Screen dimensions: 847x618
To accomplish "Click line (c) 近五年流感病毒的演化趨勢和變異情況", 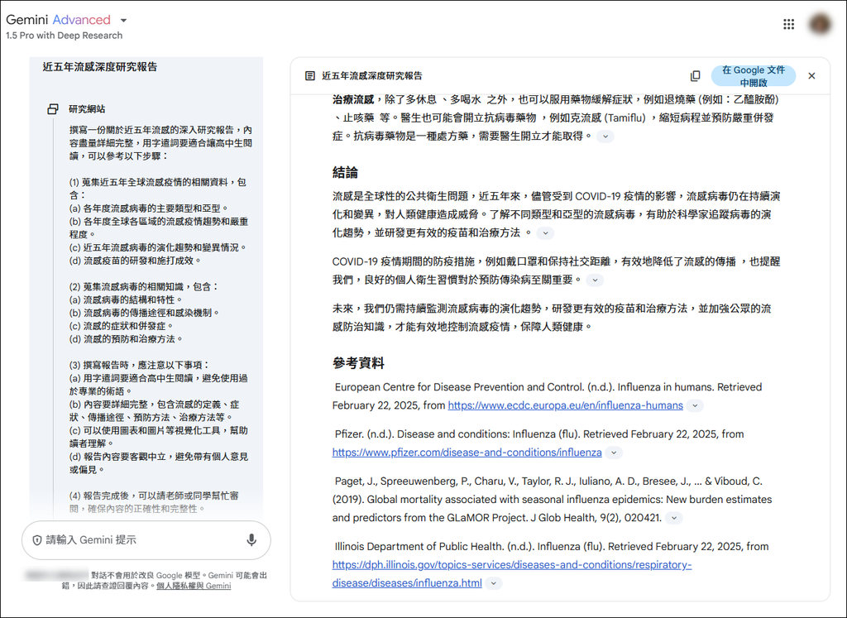I will (158, 247).
